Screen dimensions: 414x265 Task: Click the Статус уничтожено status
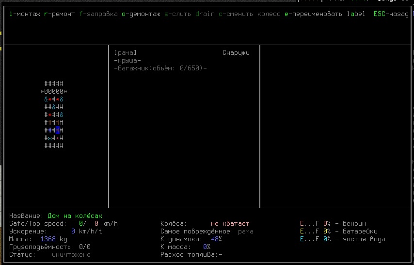click(50, 255)
